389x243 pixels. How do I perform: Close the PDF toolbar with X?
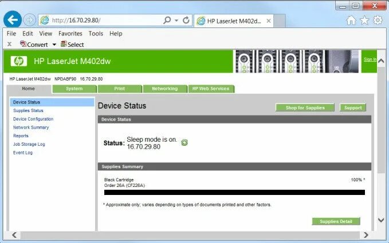9,44
